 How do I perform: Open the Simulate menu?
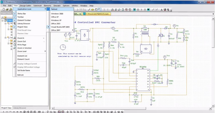(57, 6)
